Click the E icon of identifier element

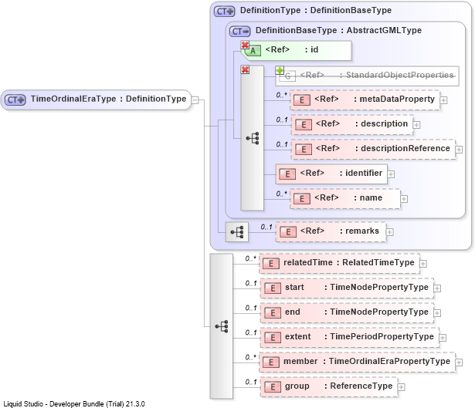287,174
